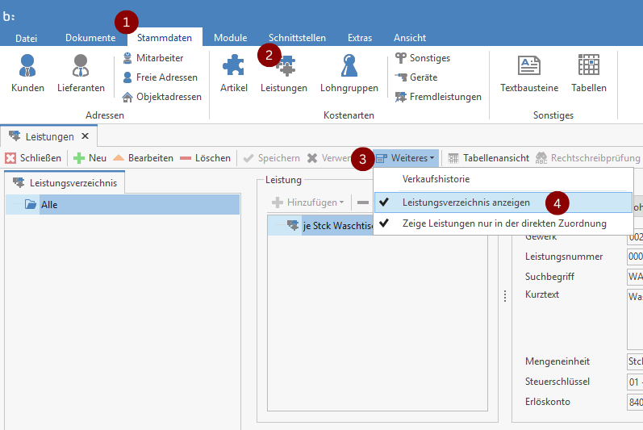The width and height of the screenshot is (643, 430).
Task: Toggle Leistungsverzeichnis anzeigen option
Action: pos(466,202)
